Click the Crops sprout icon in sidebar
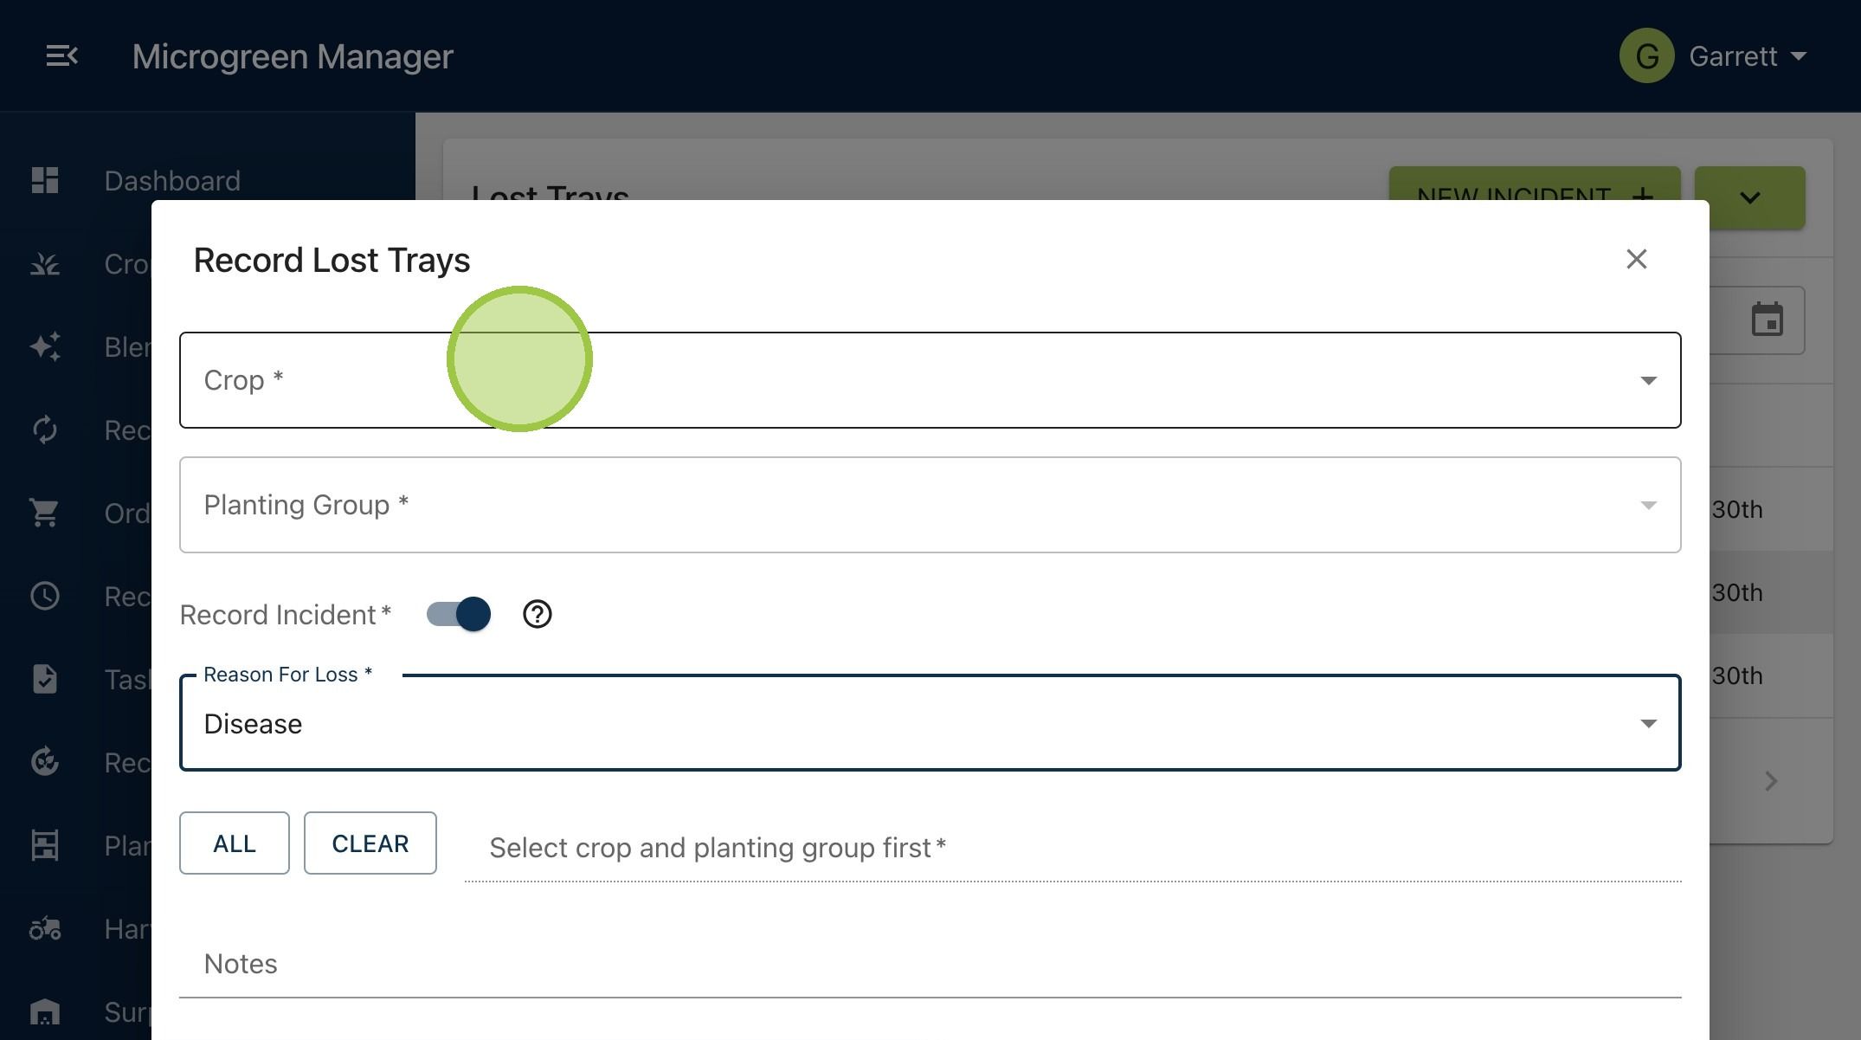 point(45,263)
